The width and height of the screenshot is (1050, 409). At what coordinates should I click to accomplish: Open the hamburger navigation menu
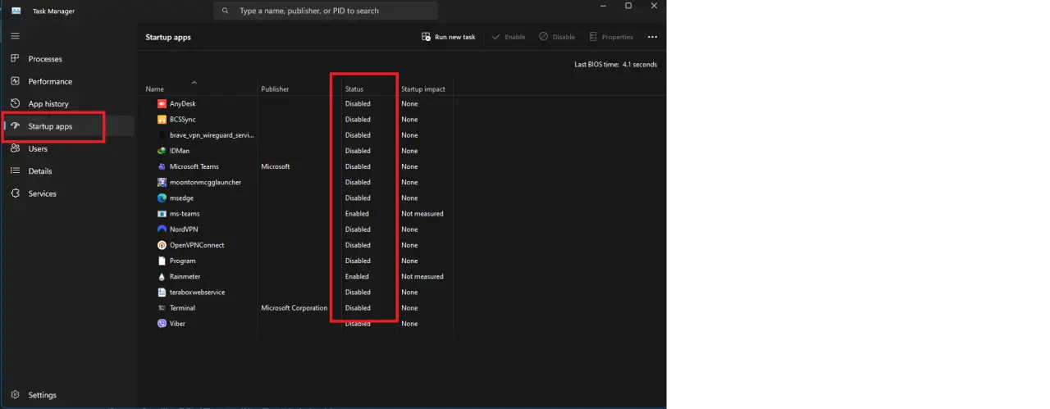(x=15, y=36)
